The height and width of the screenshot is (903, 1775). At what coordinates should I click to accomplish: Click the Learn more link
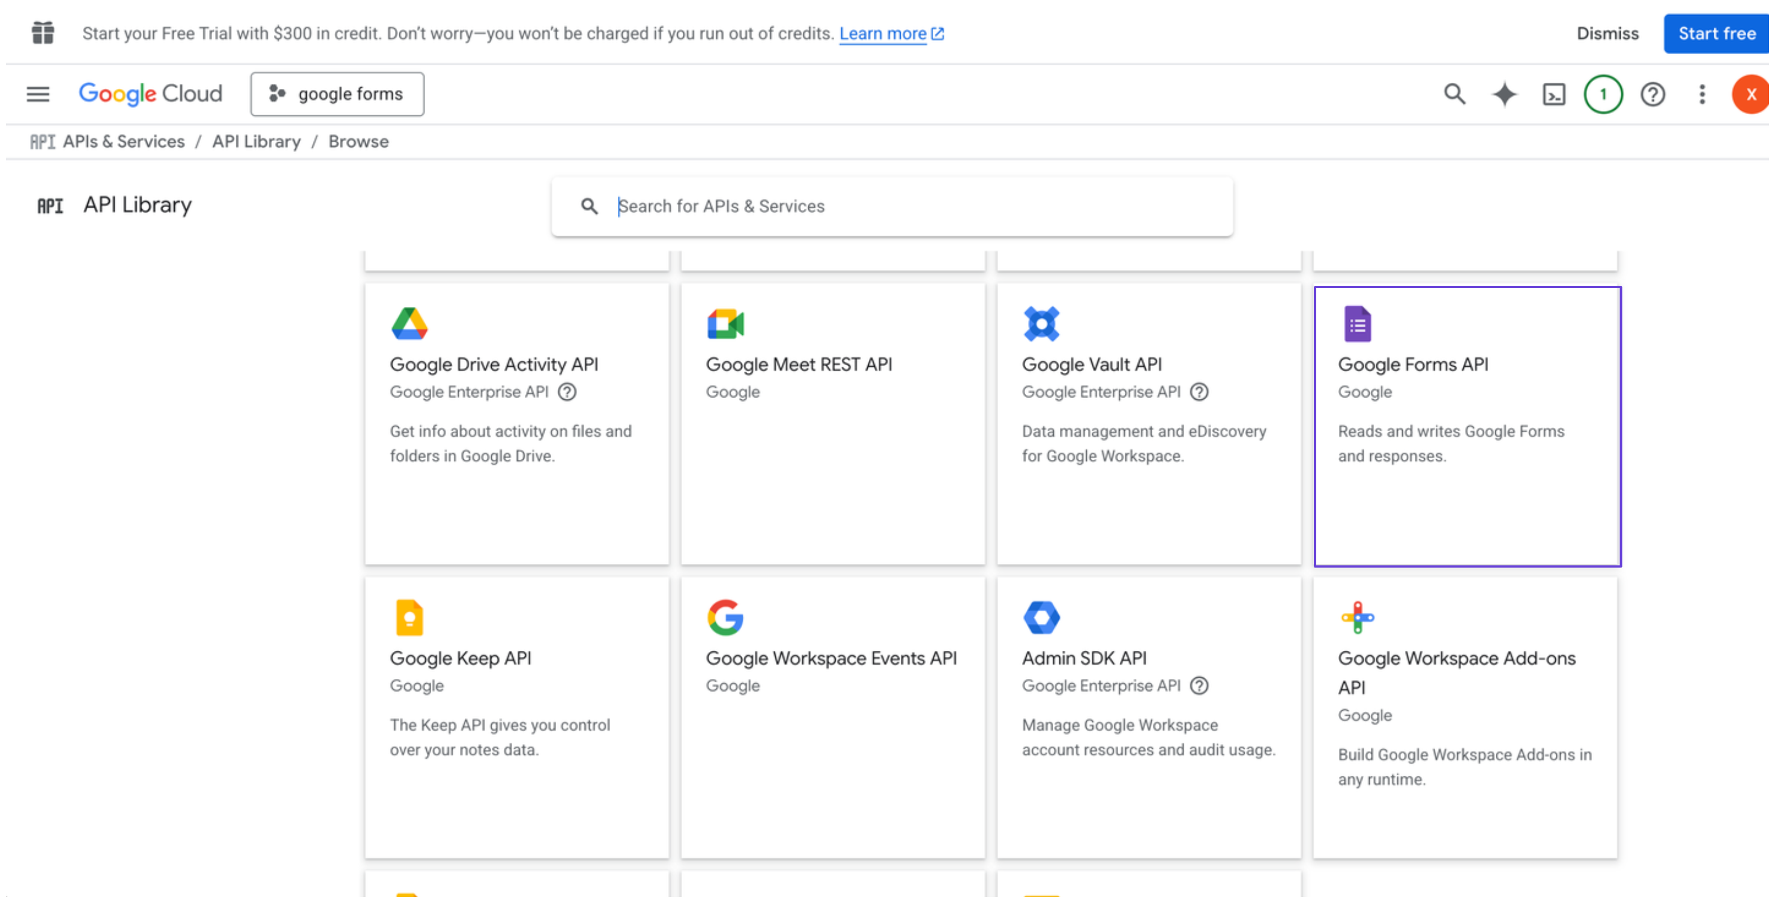pos(882,34)
